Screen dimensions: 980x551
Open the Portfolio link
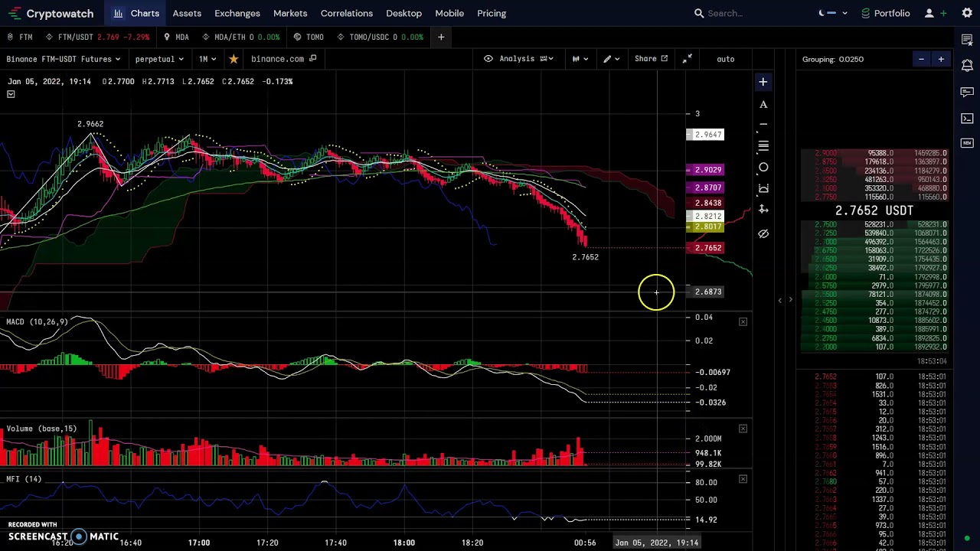point(886,13)
